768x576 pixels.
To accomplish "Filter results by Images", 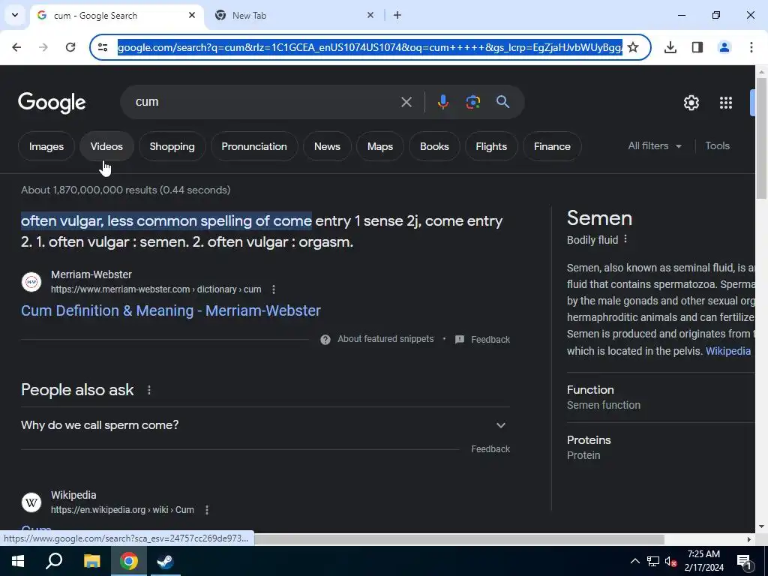I will point(46,146).
